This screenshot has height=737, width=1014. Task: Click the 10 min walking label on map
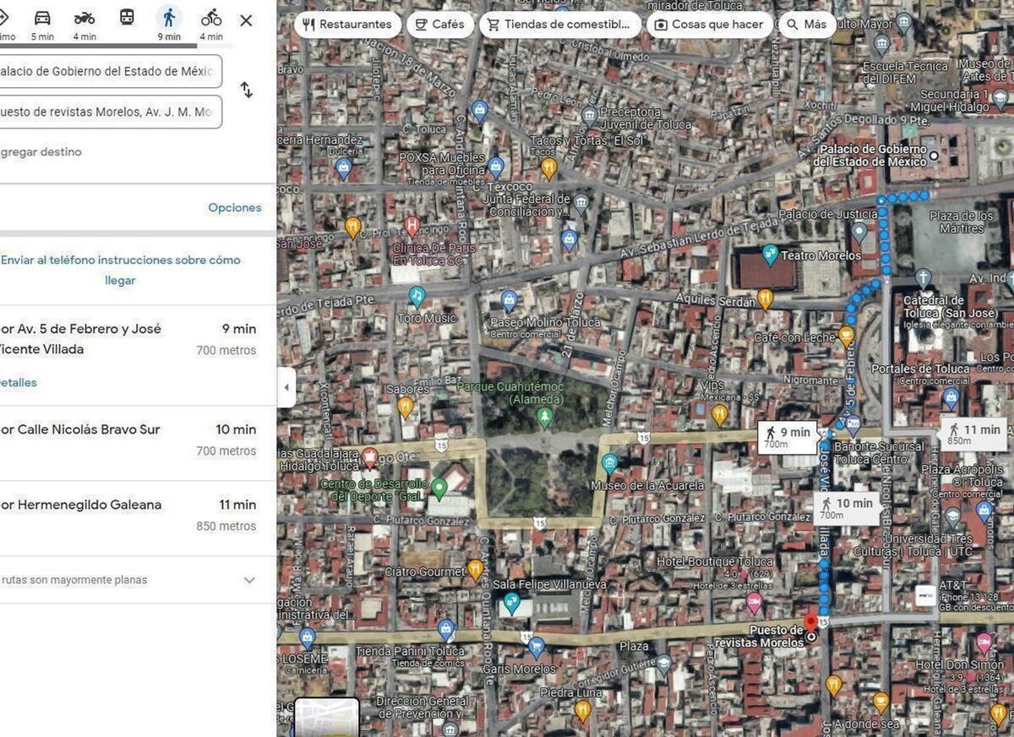coord(847,508)
